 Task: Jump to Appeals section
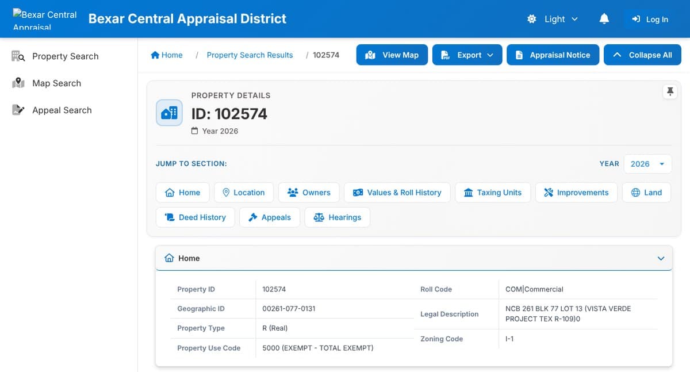pyautogui.click(x=270, y=217)
